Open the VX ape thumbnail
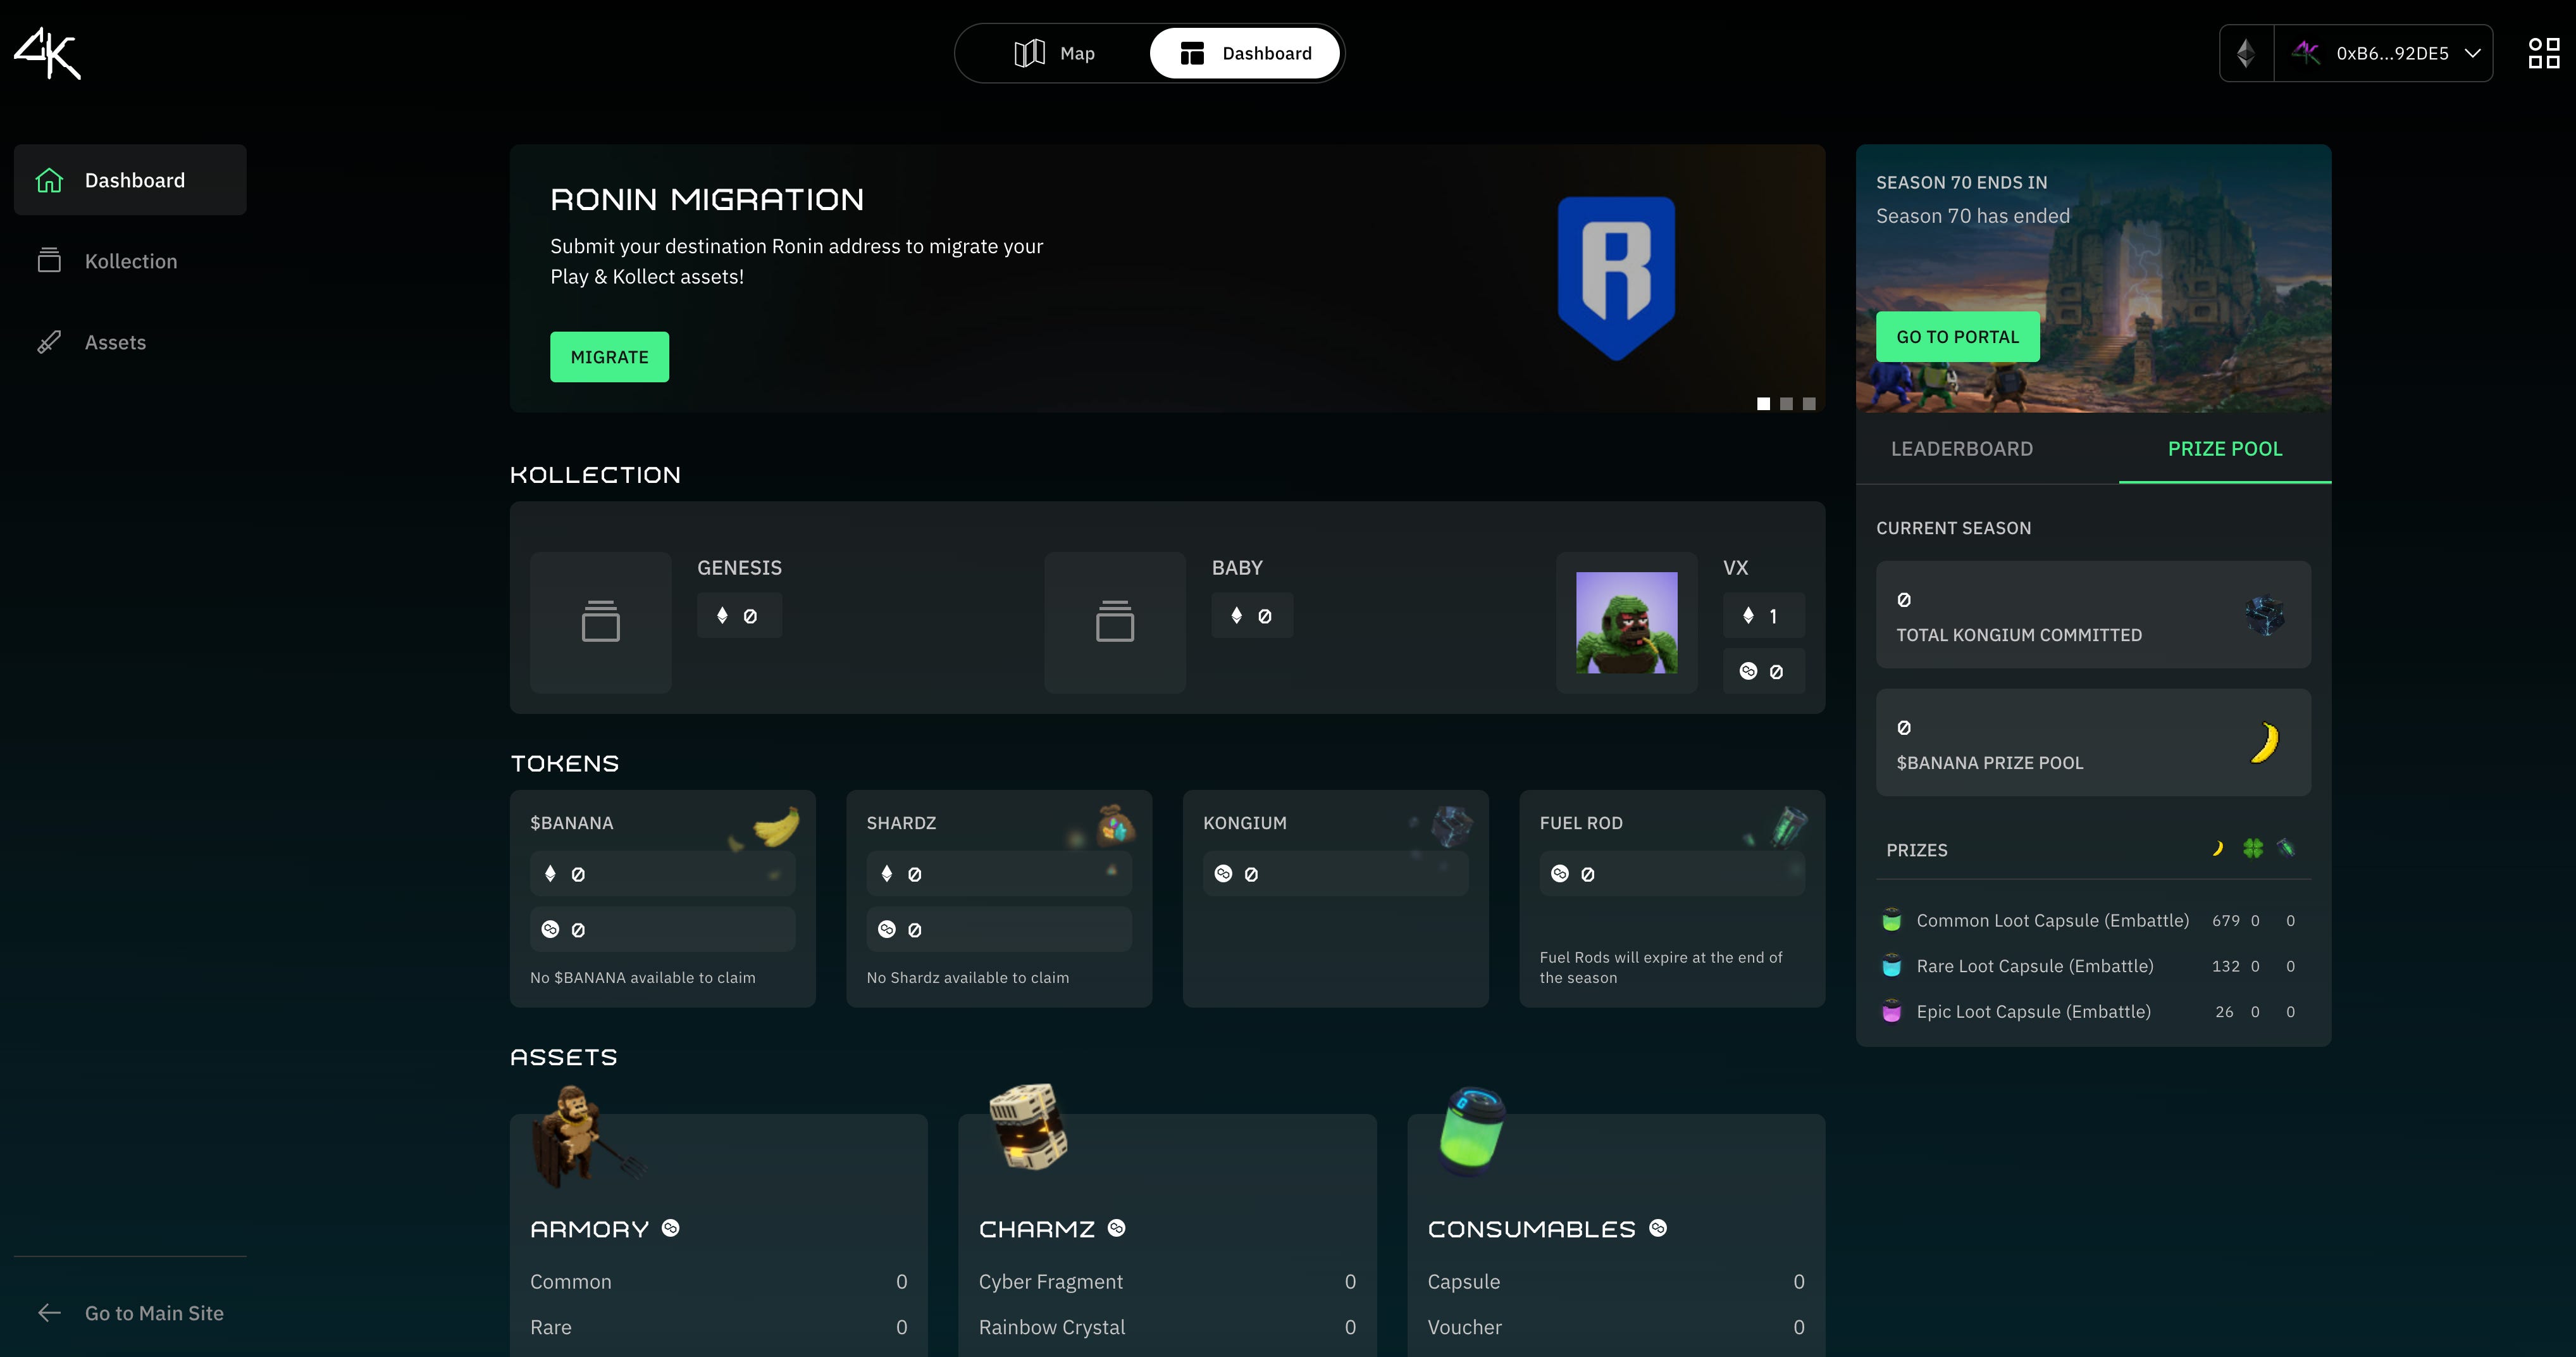 (1626, 622)
